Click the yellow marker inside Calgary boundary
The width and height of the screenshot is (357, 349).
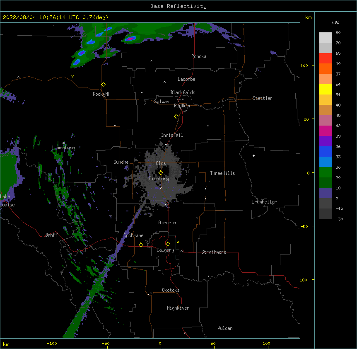(168, 244)
